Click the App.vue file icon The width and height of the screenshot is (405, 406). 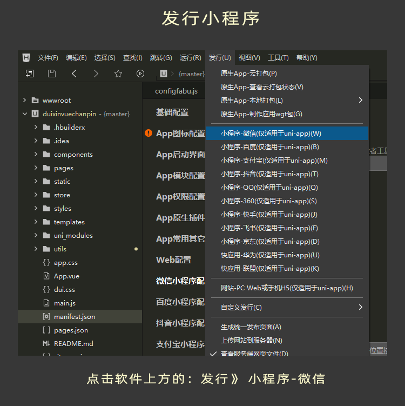tap(46, 276)
